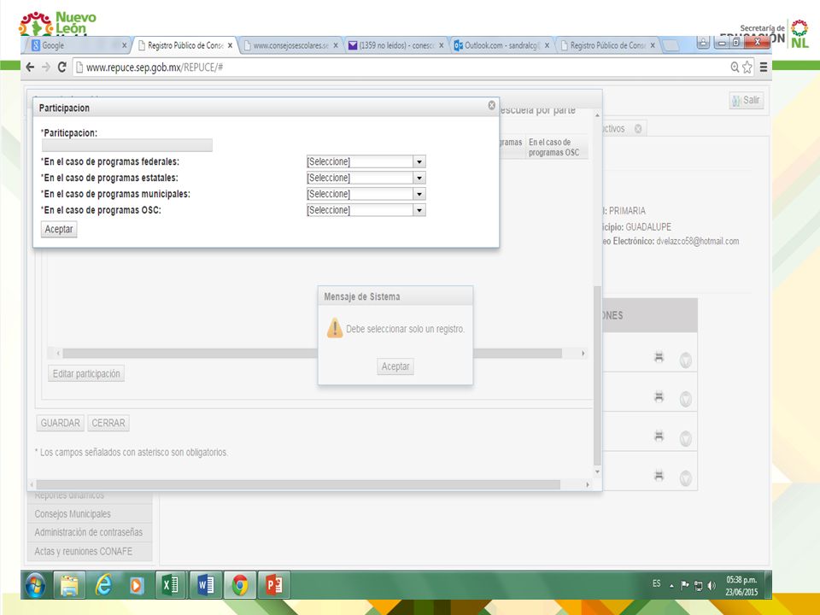Open the network icon in system tray
The height and width of the screenshot is (615, 820).
point(698,586)
